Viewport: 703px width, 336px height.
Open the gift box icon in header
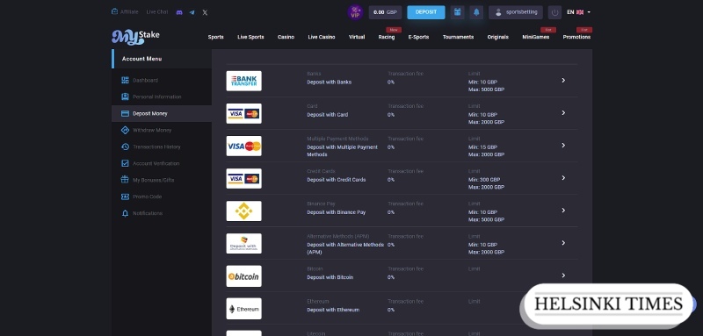coord(457,12)
